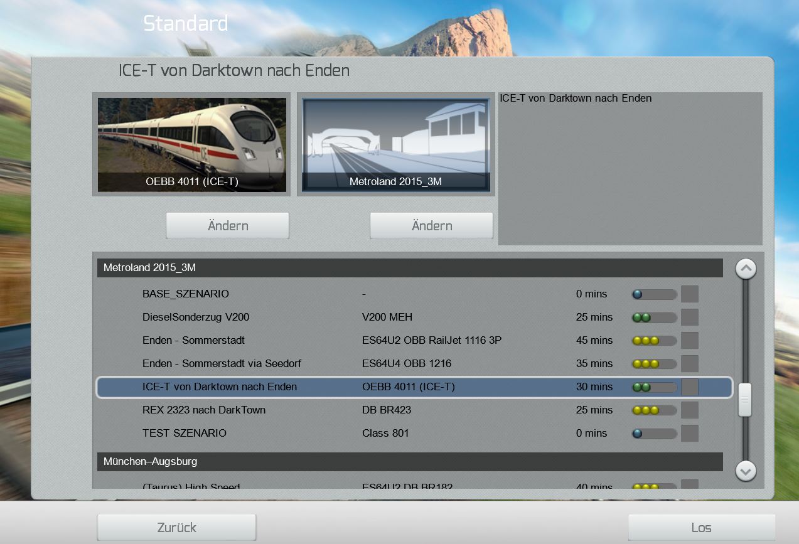Click the München–Augsburg route header

point(410,462)
